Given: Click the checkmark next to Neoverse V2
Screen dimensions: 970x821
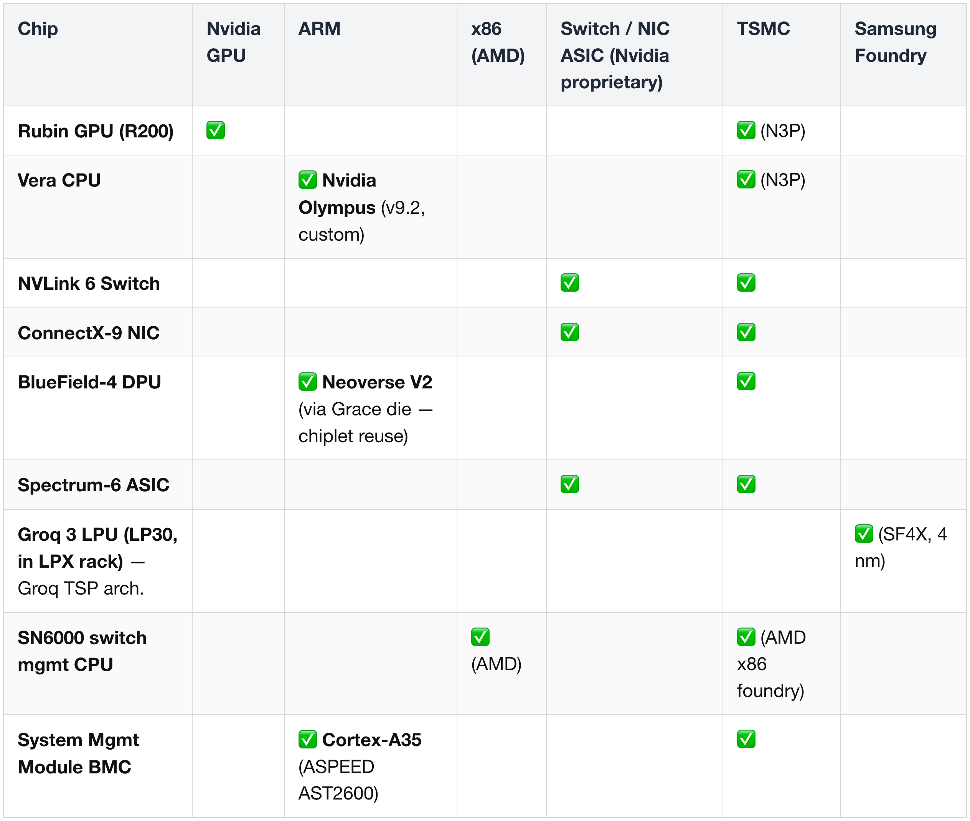Looking at the screenshot, I should (307, 382).
